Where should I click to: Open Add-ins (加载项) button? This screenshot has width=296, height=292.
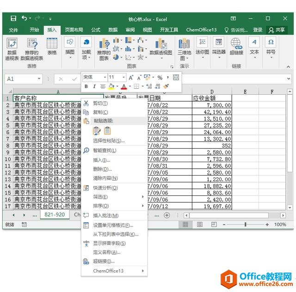tap(86, 49)
